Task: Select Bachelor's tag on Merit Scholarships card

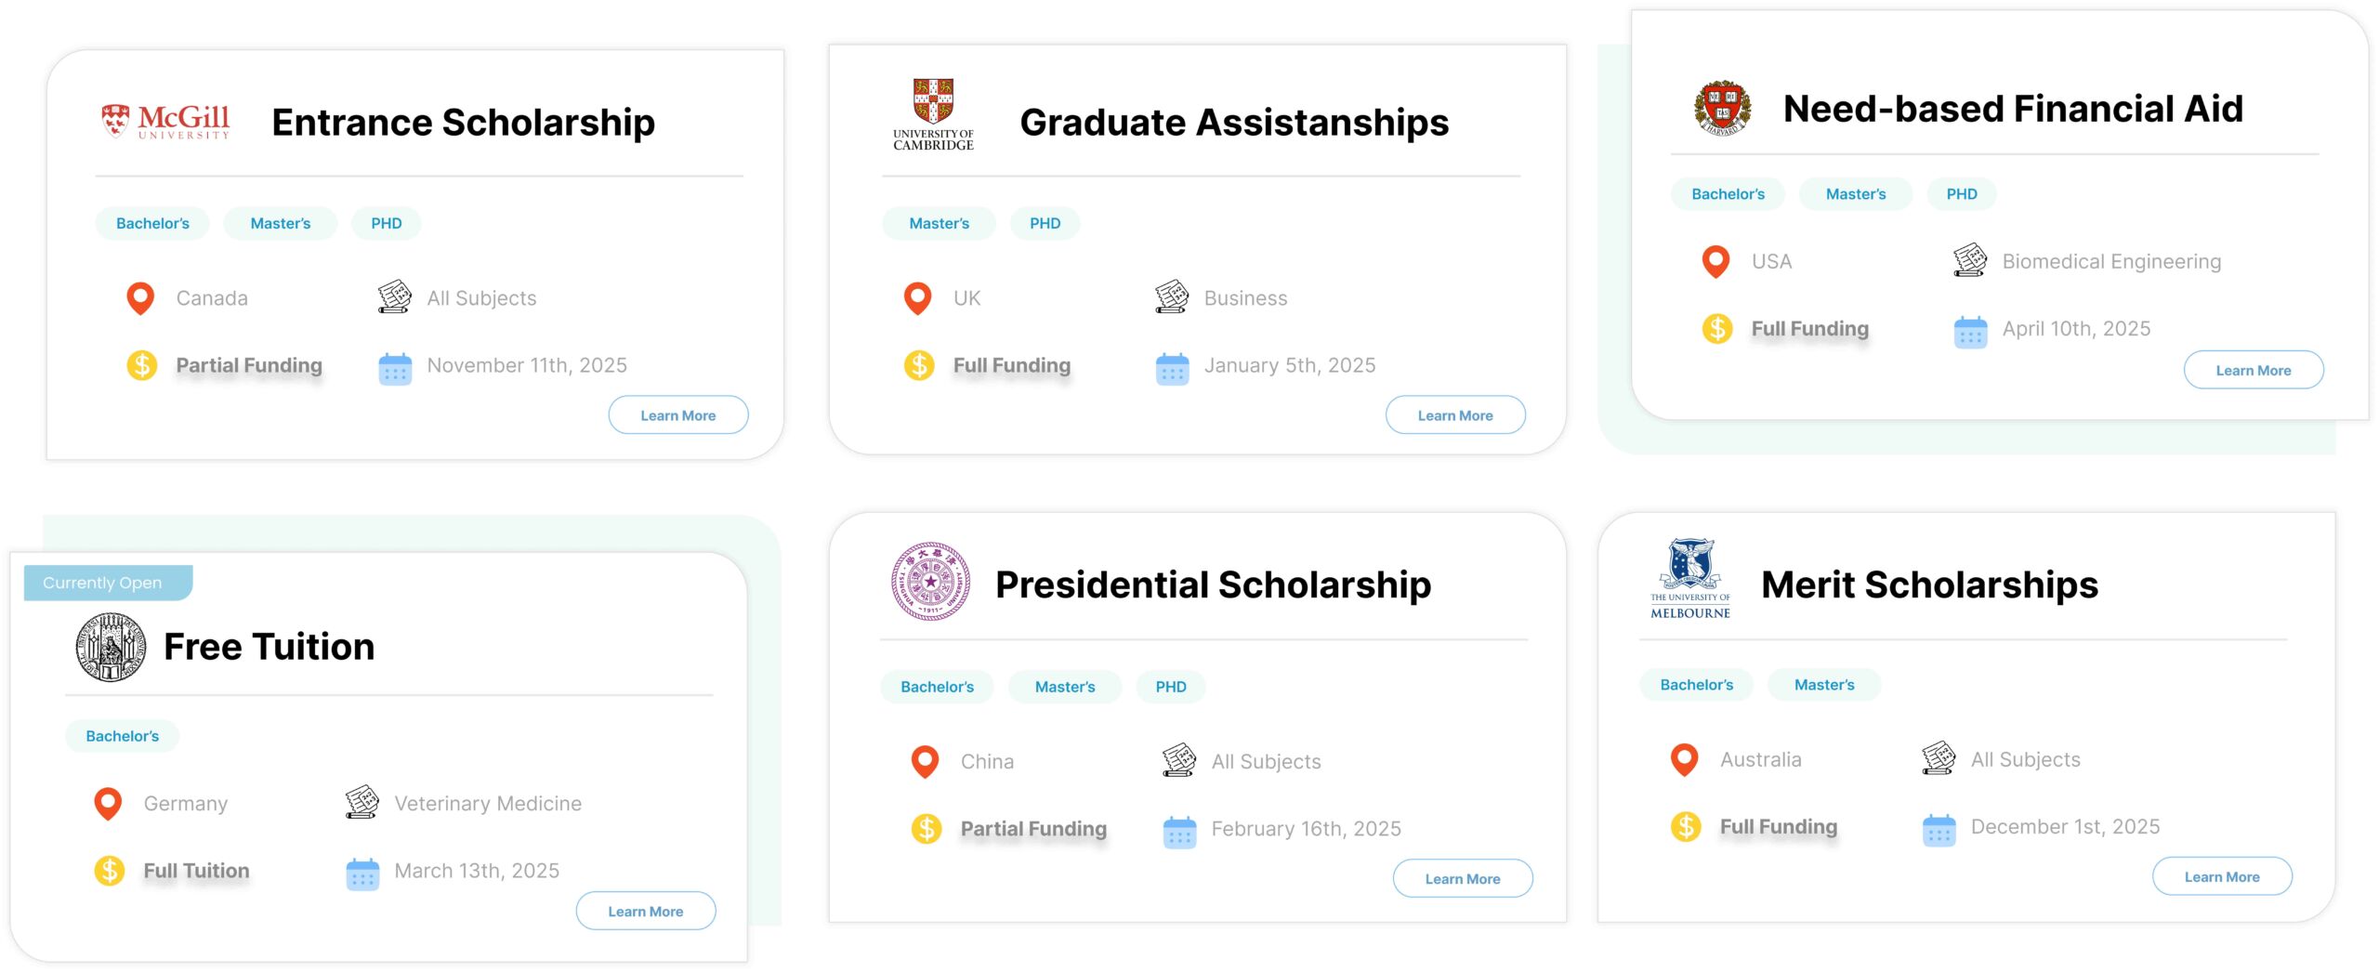Action: click(x=1696, y=685)
